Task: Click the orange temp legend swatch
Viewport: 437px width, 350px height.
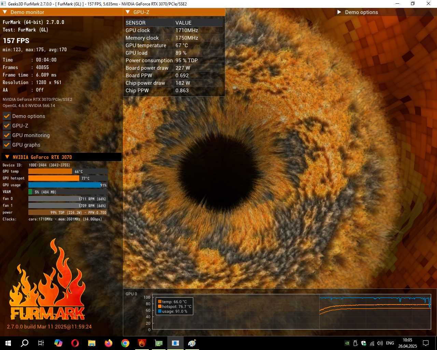Action: pyautogui.click(x=160, y=302)
